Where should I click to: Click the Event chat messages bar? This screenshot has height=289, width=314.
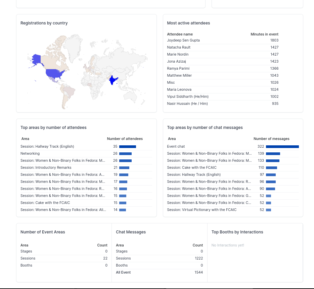(282, 147)
